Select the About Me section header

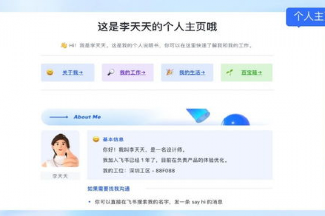point(87,117)
